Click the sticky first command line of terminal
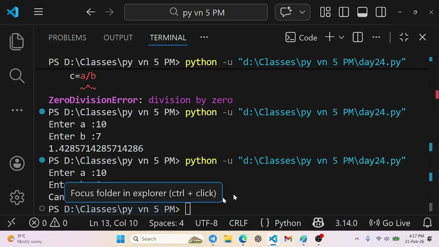The image size is (439, 247). pyautogui.click(x=227, y=62)
